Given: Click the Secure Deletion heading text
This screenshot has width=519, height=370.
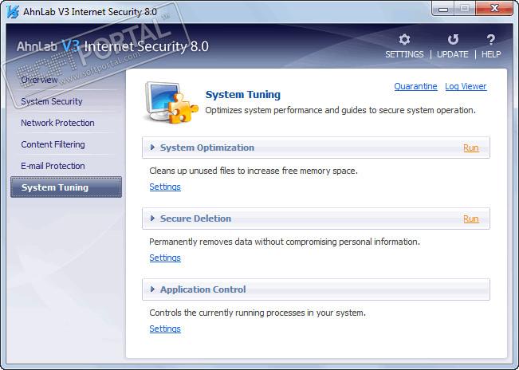Looking at the screenshot, I should [x=195, y=218].
